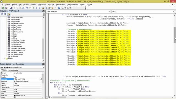Open the Ver menu
This screenshot has height=99, width=176.
[x=20, y=5]
